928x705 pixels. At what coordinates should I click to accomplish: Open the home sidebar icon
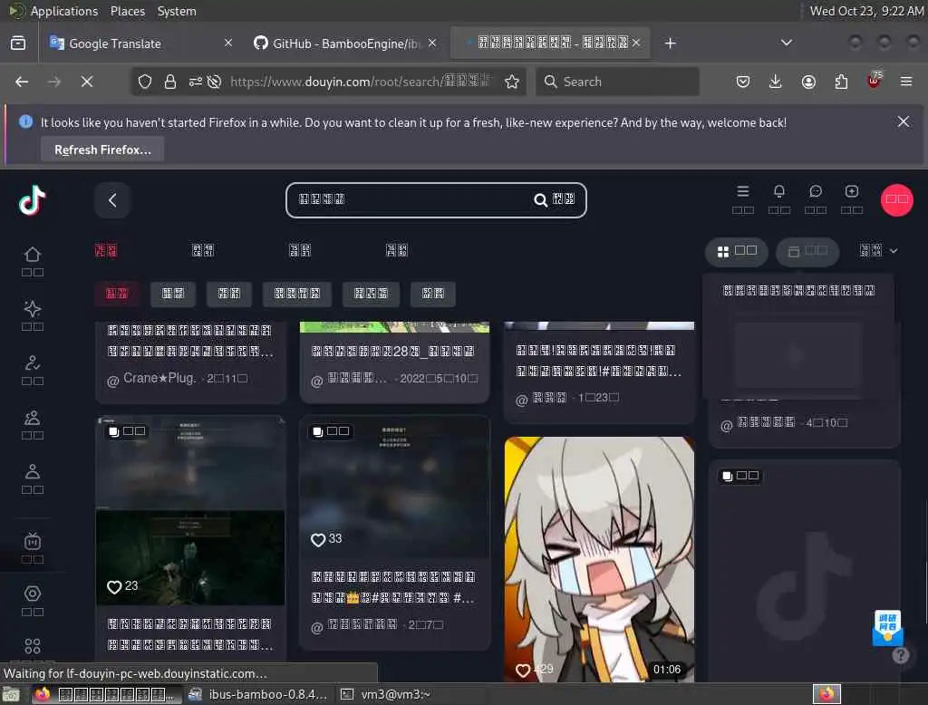pyautogui.click(x=33, y=255)
